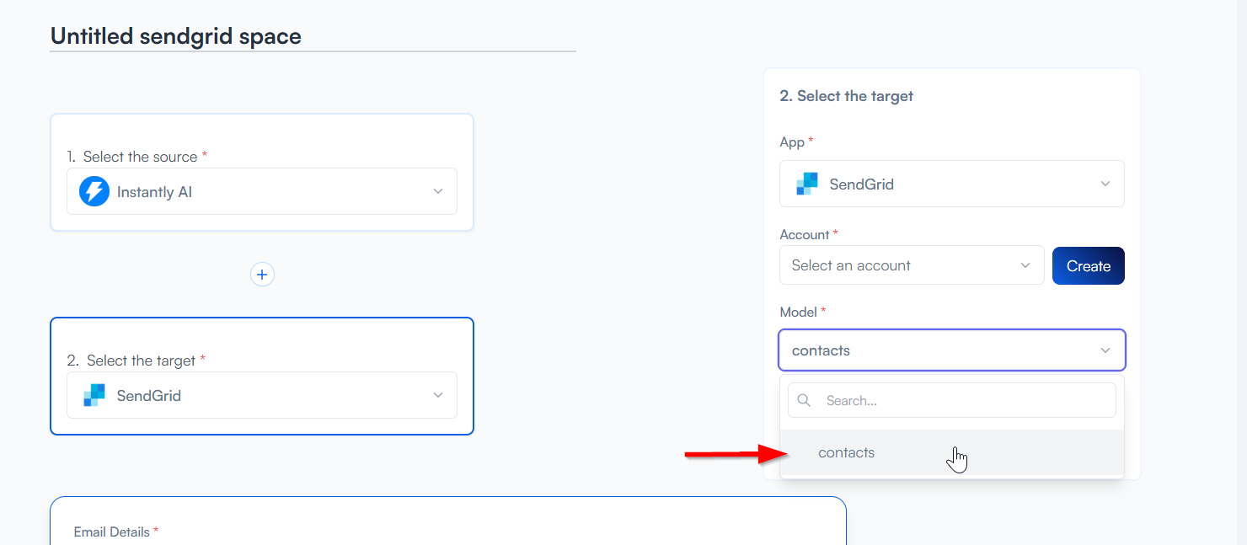Click the Instantly AI lightning bolt icon
The image size is (1247, 545).
click(94, 192)
